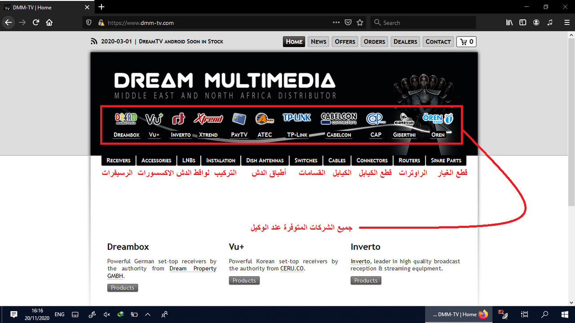
Task: Open page actions three-dot menu
Action: (336, 22)
